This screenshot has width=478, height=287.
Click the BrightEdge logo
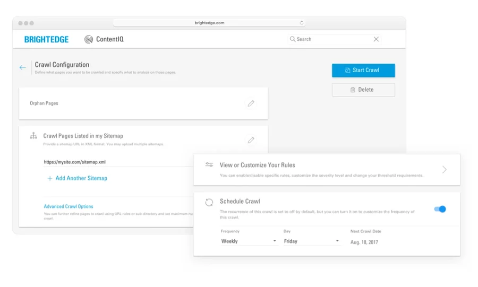coord(46,39)
